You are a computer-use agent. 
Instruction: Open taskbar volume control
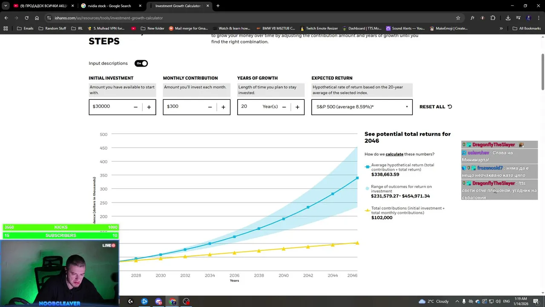pos(497,301)
